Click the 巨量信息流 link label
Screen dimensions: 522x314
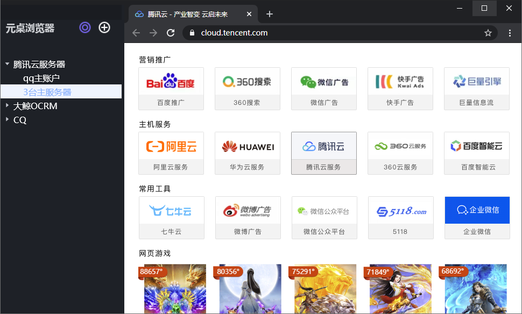click(476, 103)
